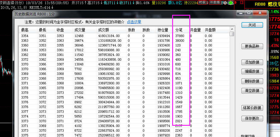The height and width of the screenshot is (137, 280).
Task: Select the volume cell 4102
Action: point(78,126)
